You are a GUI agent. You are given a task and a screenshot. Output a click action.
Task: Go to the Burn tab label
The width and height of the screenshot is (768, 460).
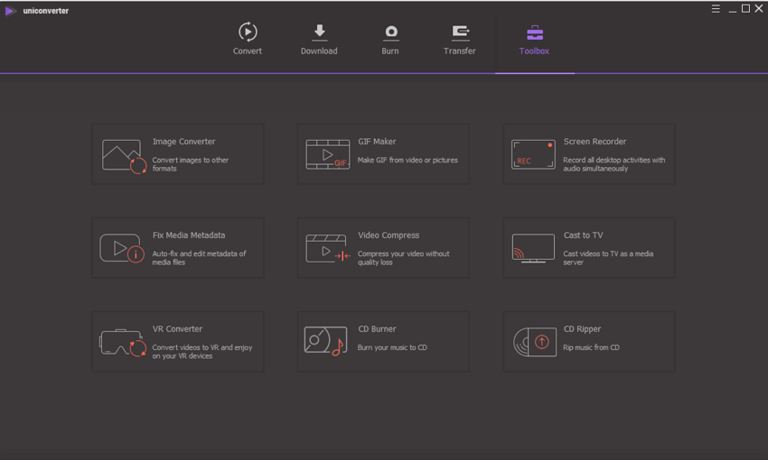tap(390, 51)
